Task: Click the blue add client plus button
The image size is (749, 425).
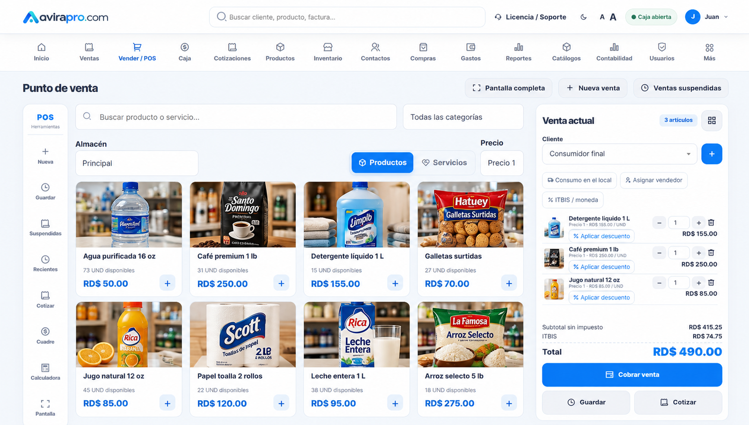Action: coord(712,154)
